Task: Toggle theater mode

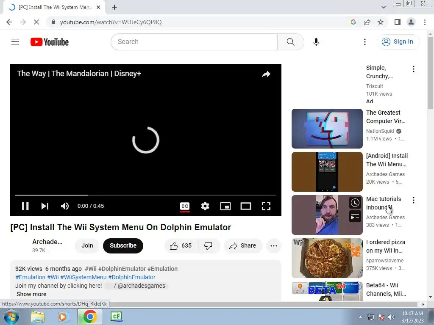Action: pos(246,206)
